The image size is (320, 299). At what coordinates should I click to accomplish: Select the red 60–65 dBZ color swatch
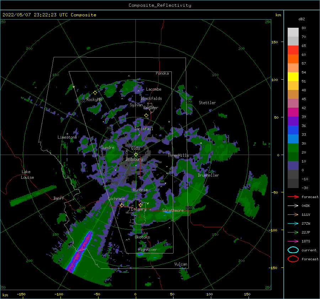click(293, 50)
